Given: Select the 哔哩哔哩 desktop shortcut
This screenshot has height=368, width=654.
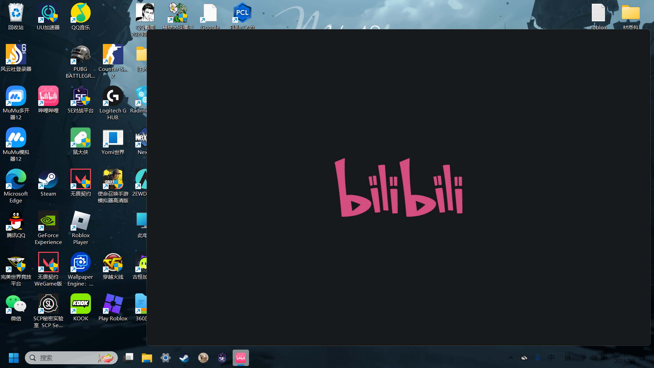Looking at the screenshot, I should (x=48, y=99).
